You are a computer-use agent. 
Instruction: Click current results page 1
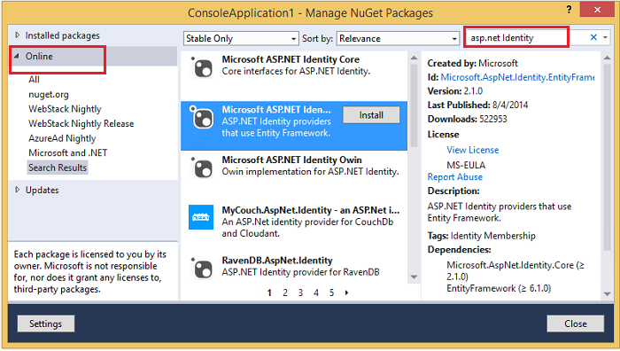pyautogui.click(x=269, y=292)
